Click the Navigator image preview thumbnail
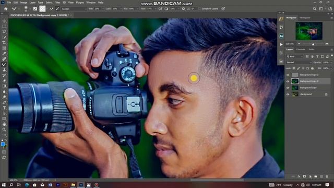 point(309,31)
